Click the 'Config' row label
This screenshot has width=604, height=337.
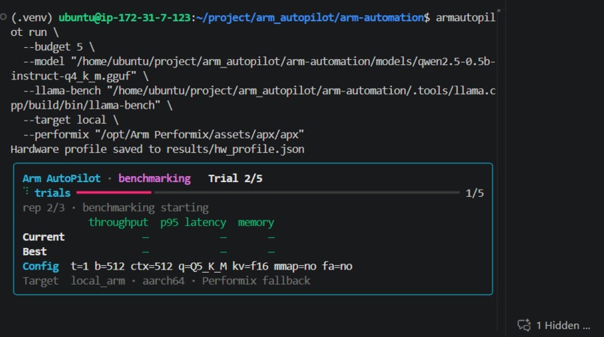(40, 267)
